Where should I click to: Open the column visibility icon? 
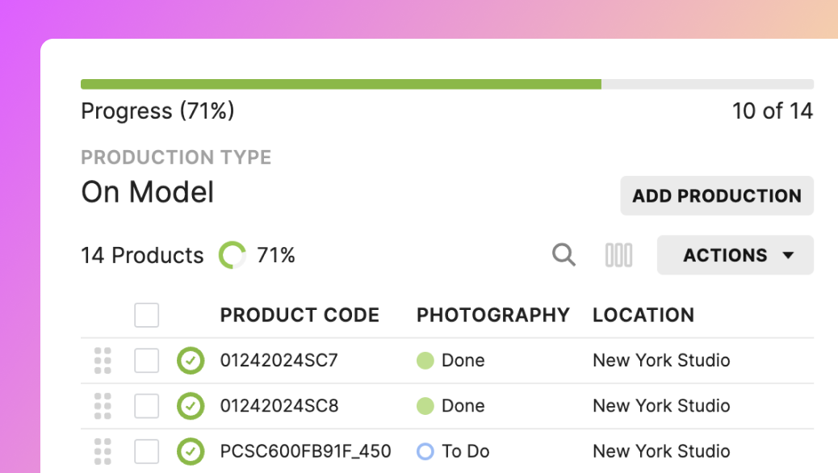(x=618, y=254)
